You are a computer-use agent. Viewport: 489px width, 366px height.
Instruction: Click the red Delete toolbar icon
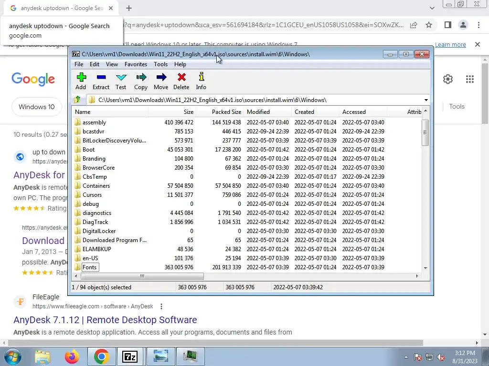pos(181,81)
